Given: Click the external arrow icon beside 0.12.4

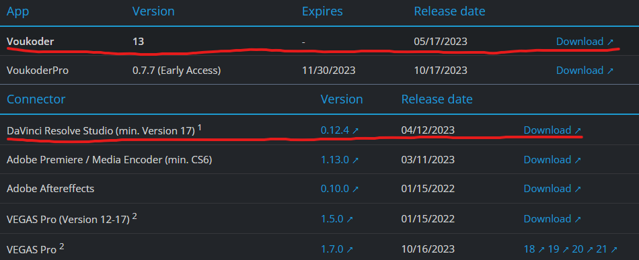Looking at the screenshot, I should tap(355, 130).
